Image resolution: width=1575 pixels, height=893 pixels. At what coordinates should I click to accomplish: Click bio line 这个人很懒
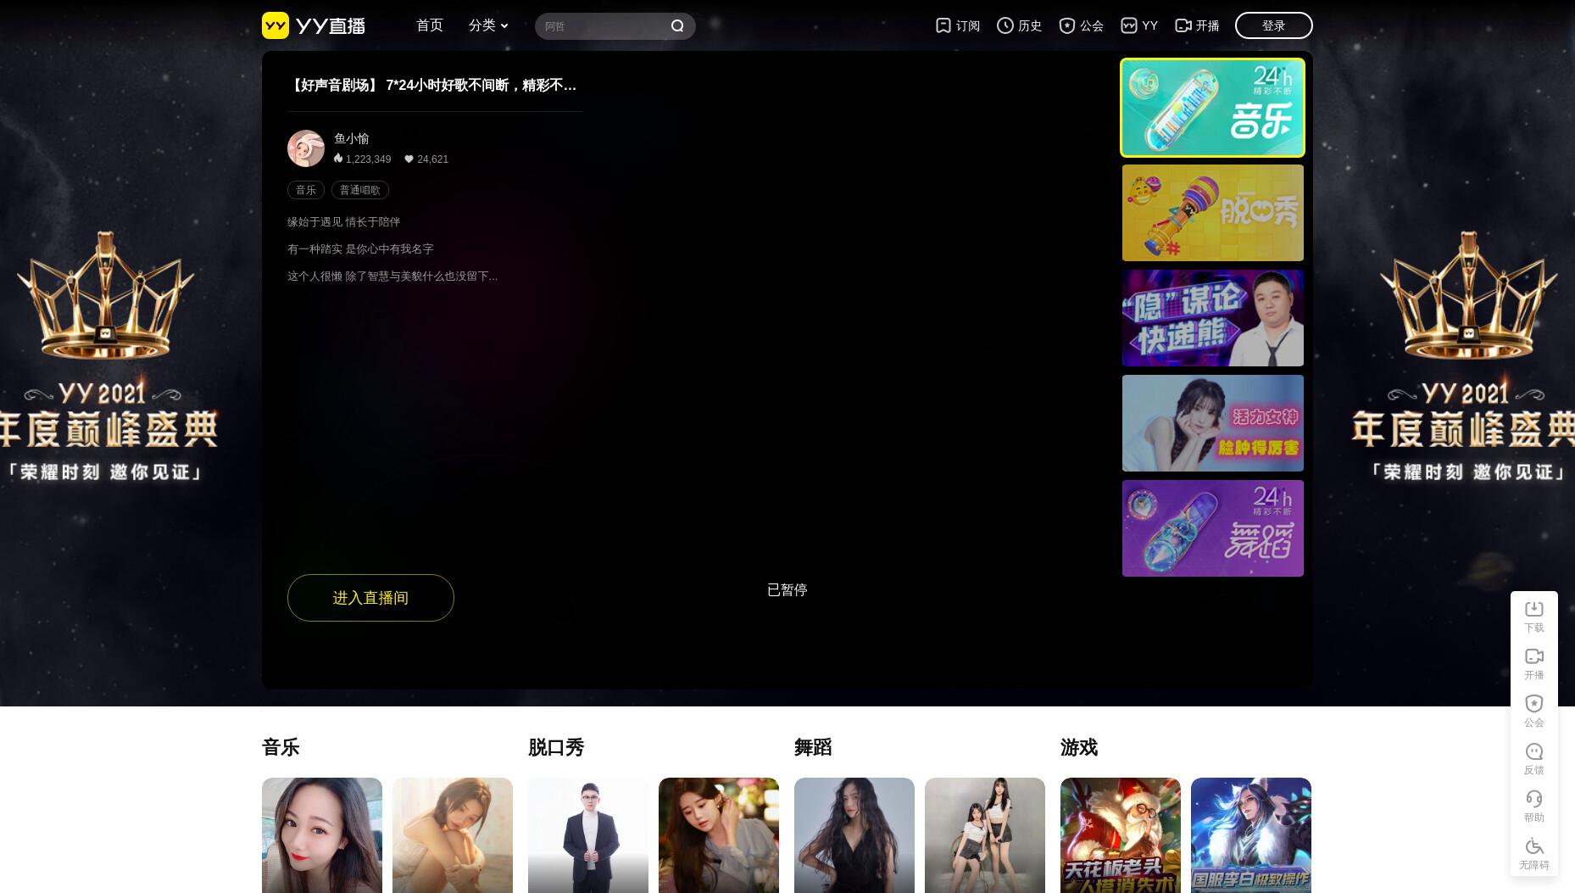pos(392,276)
